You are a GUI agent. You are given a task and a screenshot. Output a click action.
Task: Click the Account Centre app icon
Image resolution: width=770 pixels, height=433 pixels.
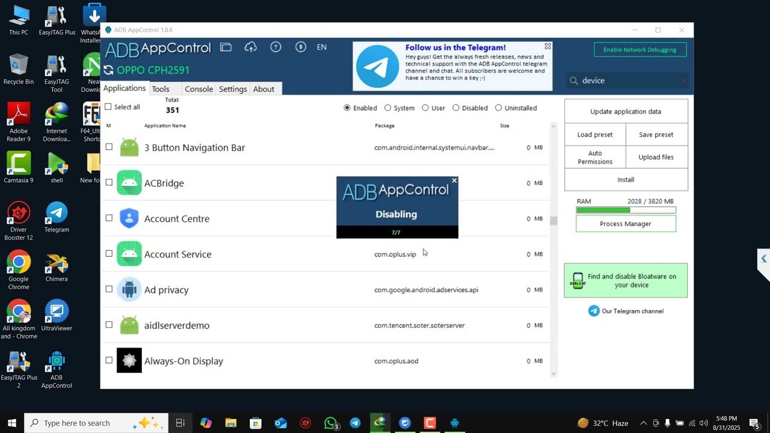(129, 218)
